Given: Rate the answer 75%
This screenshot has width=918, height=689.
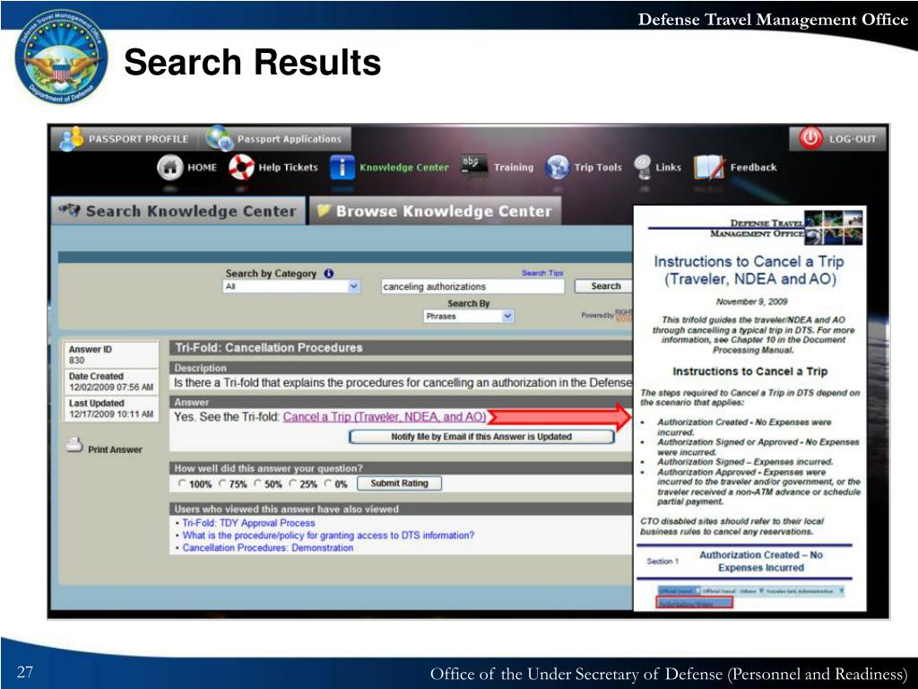Looking at the screenshot, I should click(222, 484).
